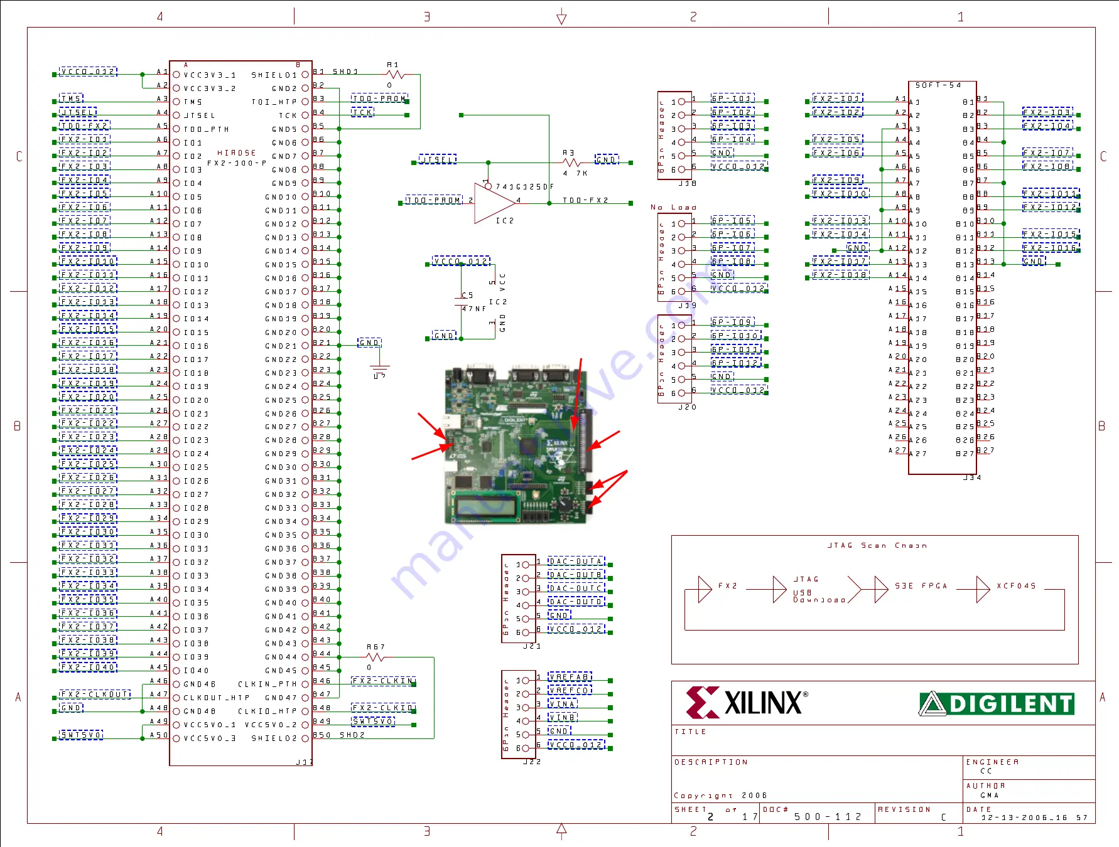Select the C5 47NF capacitor symbol
This screenshot has width=1119, height=847.
[x=462, y=302]
